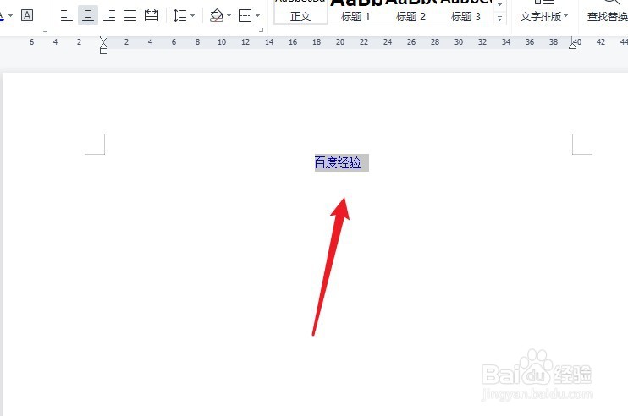Viewport: 628px width, 416px height.
Task: Click the first-line indent ruler marker
Action: click(x=103, y=39)
